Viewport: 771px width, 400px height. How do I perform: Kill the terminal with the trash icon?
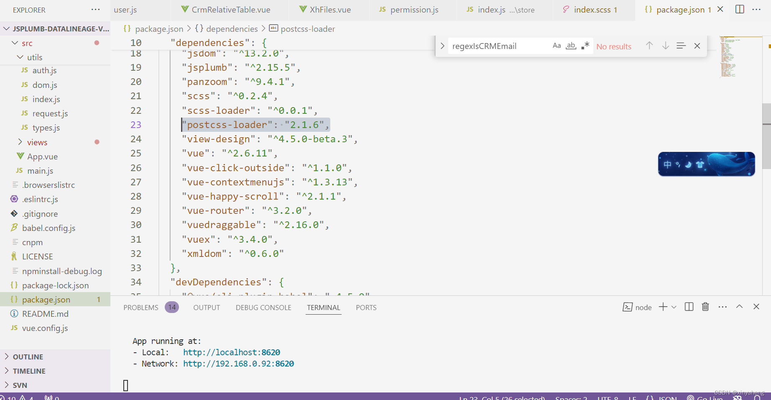click(705, 307)
